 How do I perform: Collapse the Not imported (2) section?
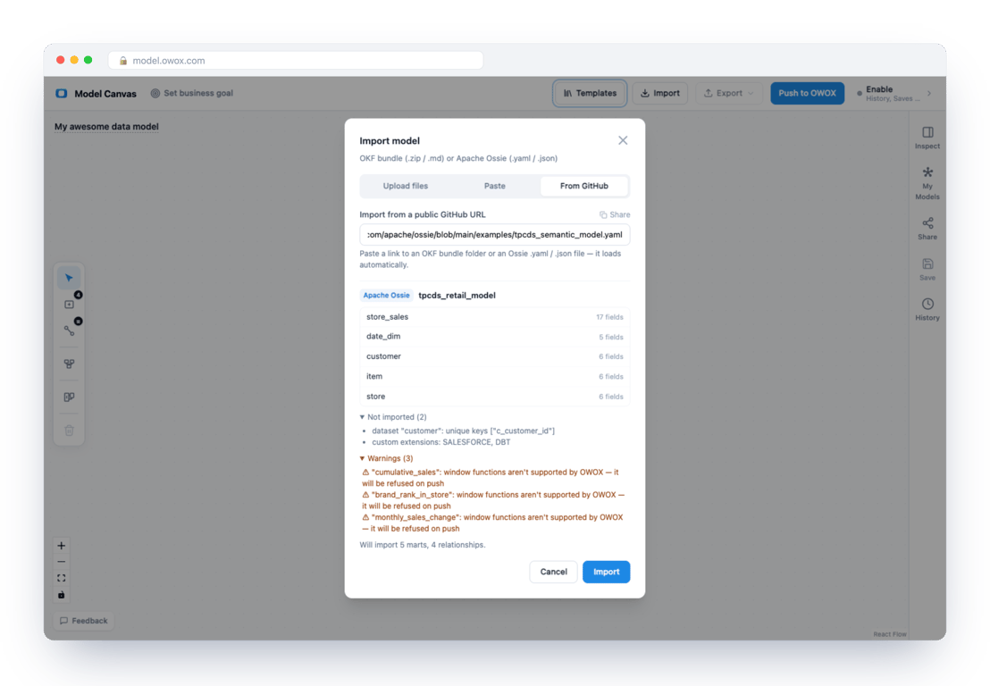coord(393,417)
